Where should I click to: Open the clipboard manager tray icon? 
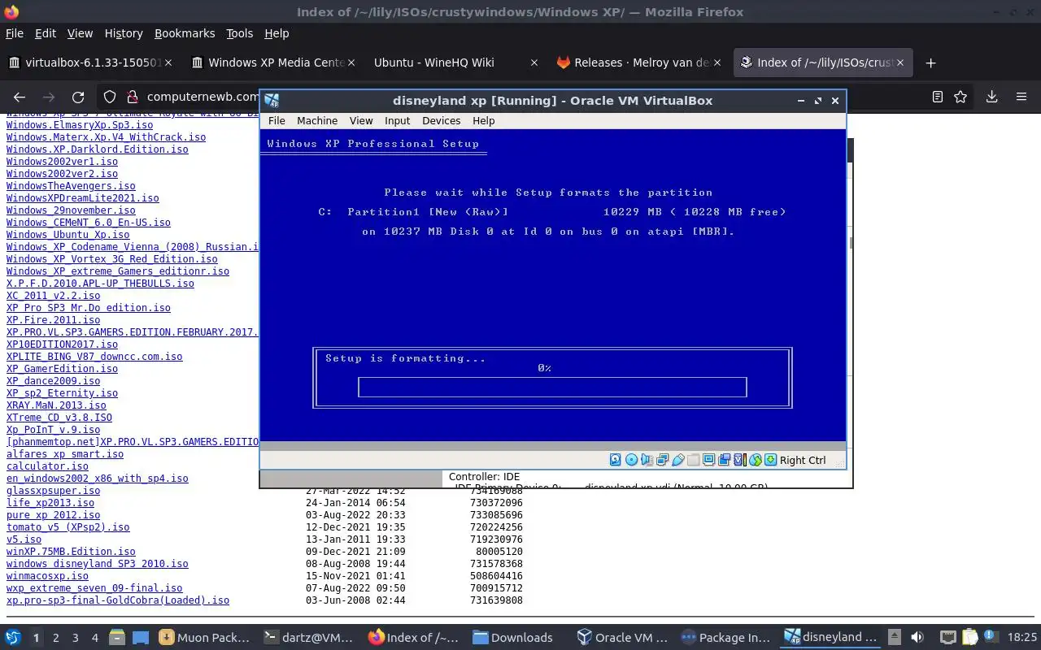point(970,638)
